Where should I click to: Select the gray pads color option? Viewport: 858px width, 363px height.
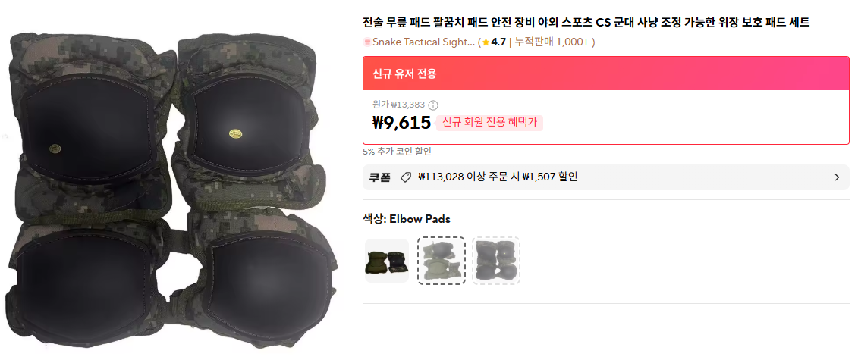pyautogui.click(x=496, y=261)
